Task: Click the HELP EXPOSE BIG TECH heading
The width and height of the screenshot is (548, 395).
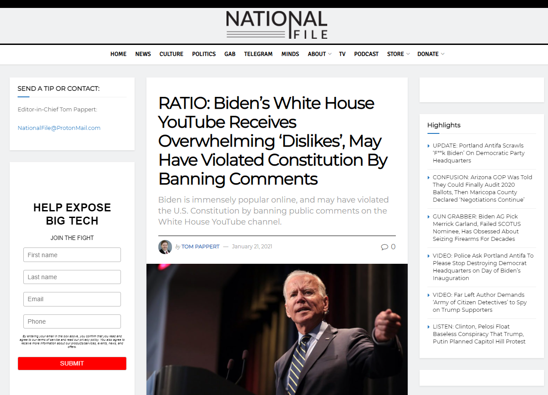Action: (72, 214)
